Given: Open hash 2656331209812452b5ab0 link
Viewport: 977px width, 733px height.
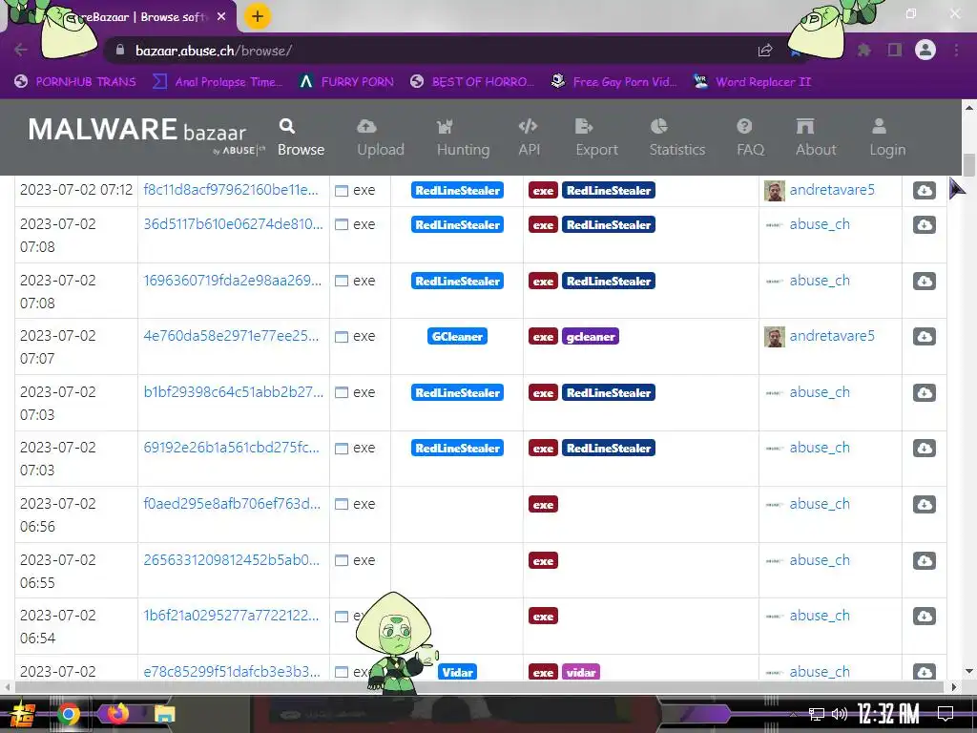Looking at the screenshot, I should 231,559.
